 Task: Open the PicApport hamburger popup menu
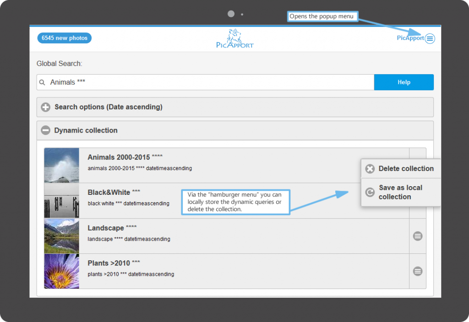coord(430,39)
